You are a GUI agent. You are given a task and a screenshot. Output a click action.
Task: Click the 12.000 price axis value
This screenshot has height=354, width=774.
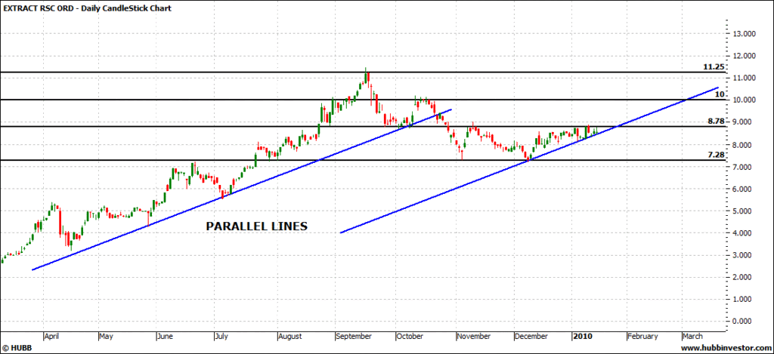pos(745,56)
